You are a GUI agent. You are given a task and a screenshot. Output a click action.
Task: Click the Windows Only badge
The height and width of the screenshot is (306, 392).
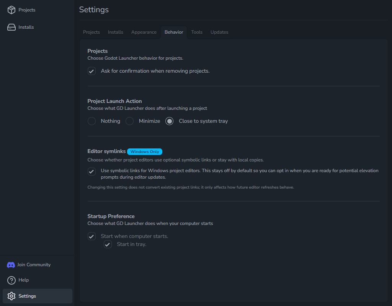(x=145, y=151)
